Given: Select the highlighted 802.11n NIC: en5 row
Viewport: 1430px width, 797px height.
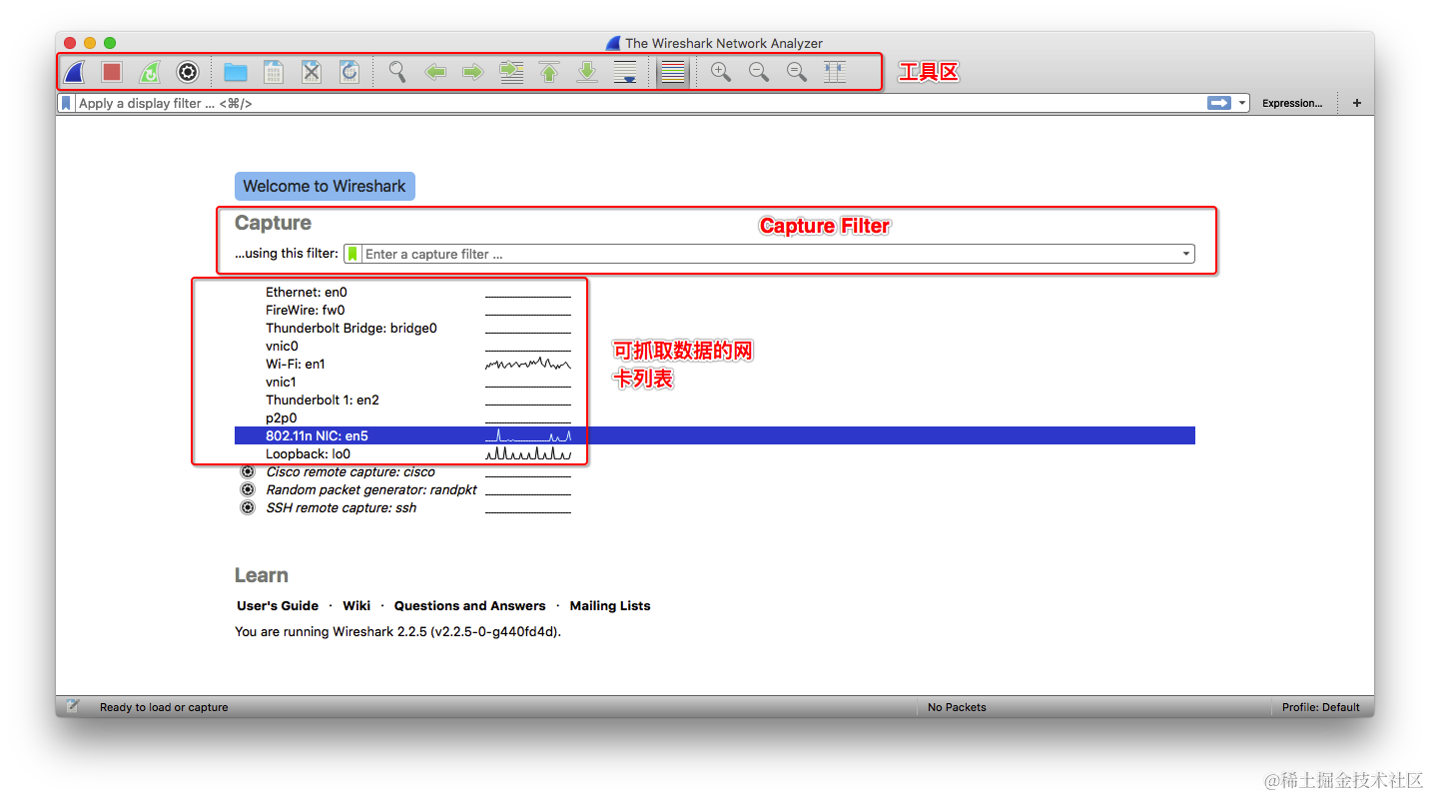Looking at the screenshot, I should coord(715,435).
